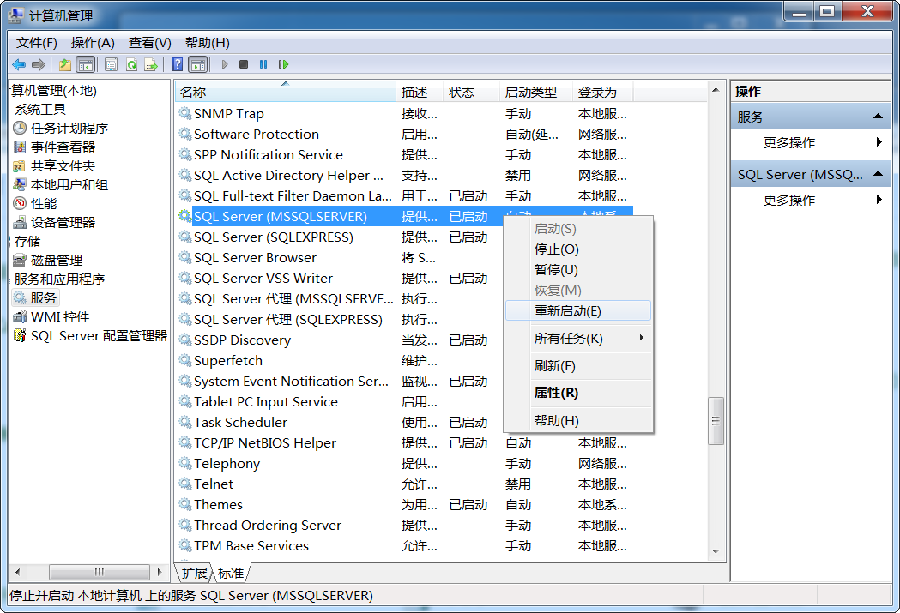
Task: Select 系统工具 in the tree
Action: click(40, 110)
